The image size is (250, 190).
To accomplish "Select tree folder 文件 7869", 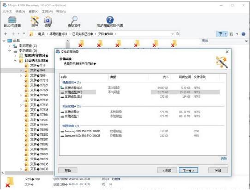I will point(38,75).
